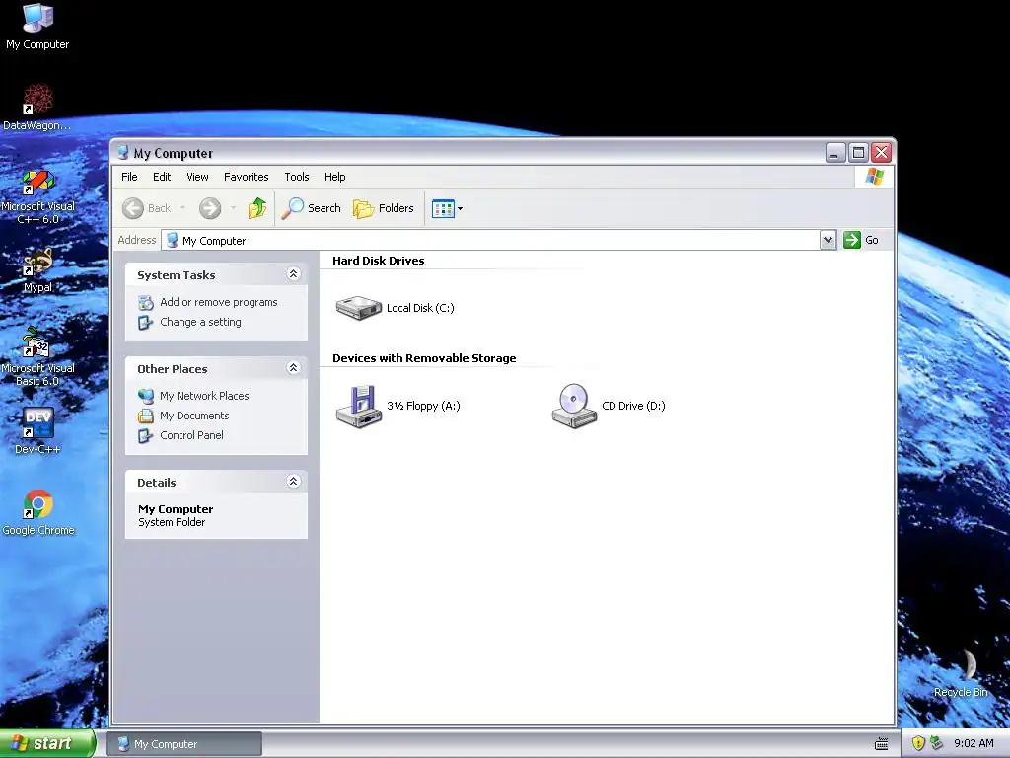Maximize the My Computer window
Screen dimensions: 1010x758
(x=858, y=153)
